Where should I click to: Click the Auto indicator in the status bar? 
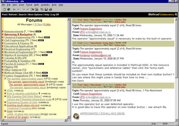click(154, 124)
